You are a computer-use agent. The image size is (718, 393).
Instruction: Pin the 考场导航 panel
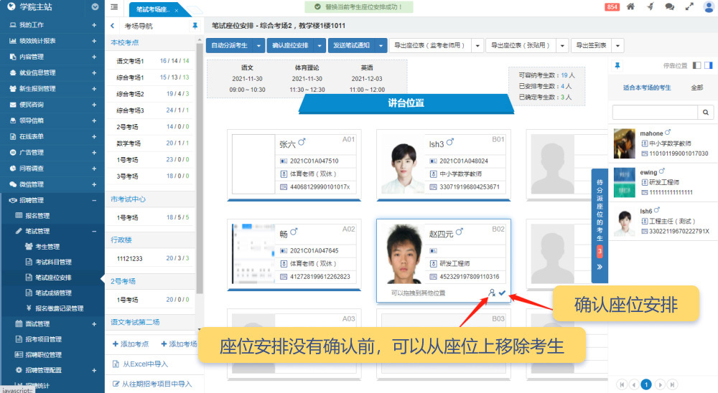pyautogui.click(x=195, y=26)
